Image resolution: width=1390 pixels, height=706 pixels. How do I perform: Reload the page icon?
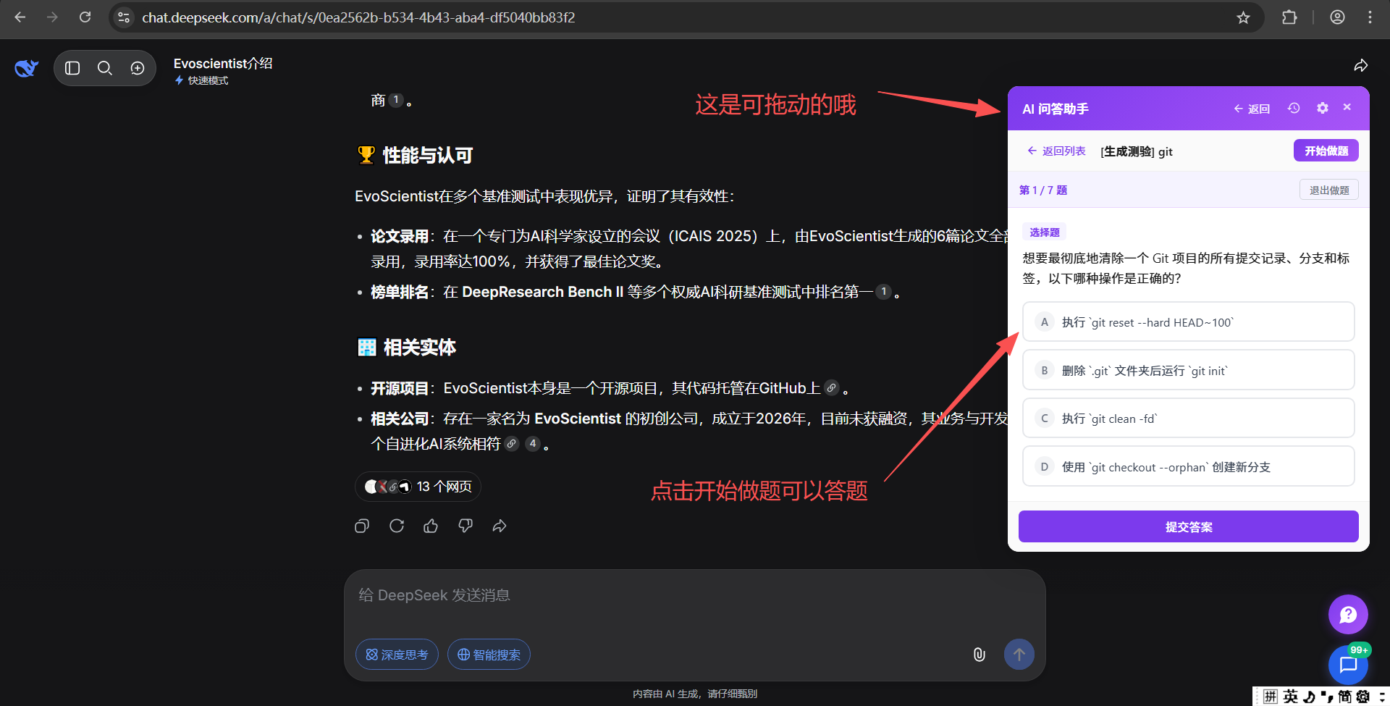tap(85, 17)
